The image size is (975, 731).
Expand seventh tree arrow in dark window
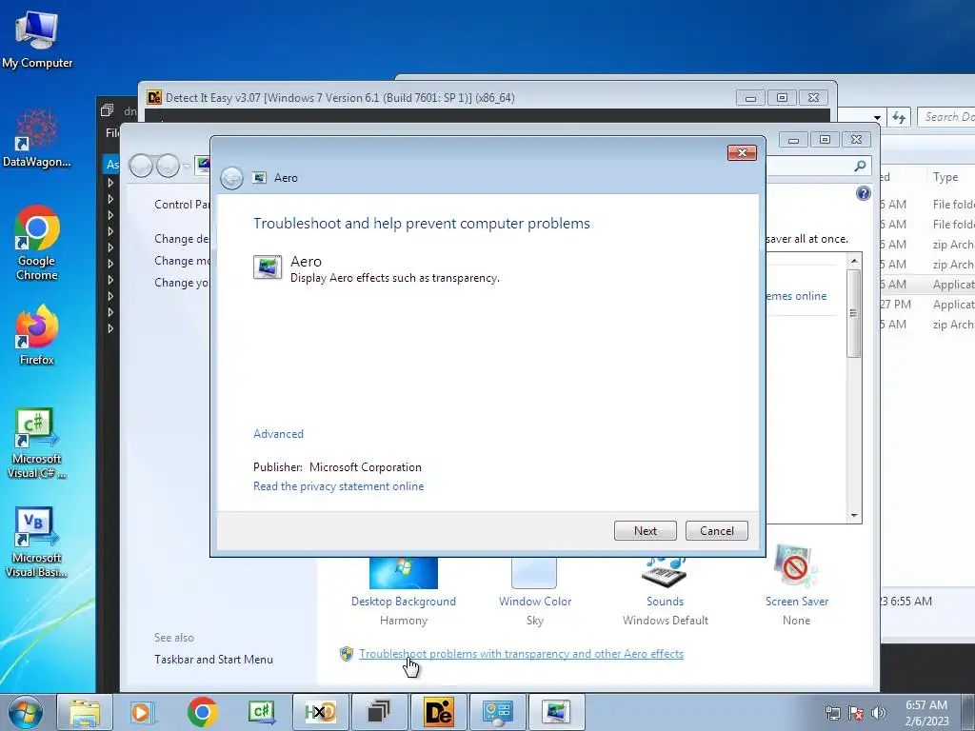point(110,280)
